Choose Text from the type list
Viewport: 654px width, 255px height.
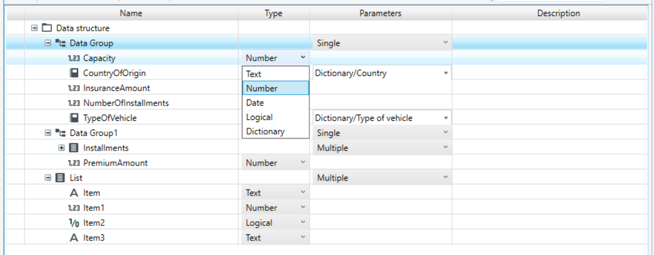pyautogui.click(x=276, y=74)
